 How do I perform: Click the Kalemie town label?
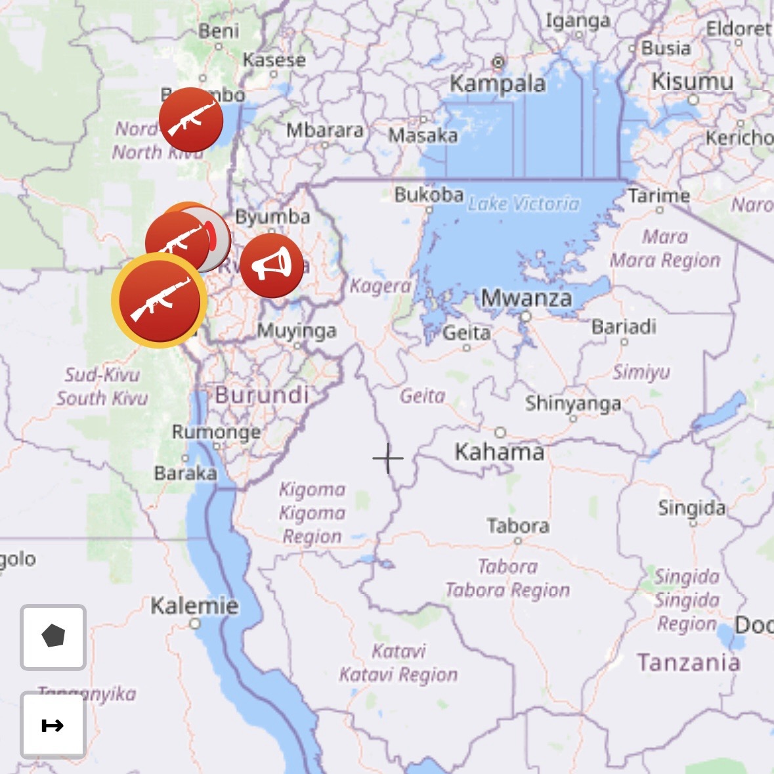pos(194,606)
